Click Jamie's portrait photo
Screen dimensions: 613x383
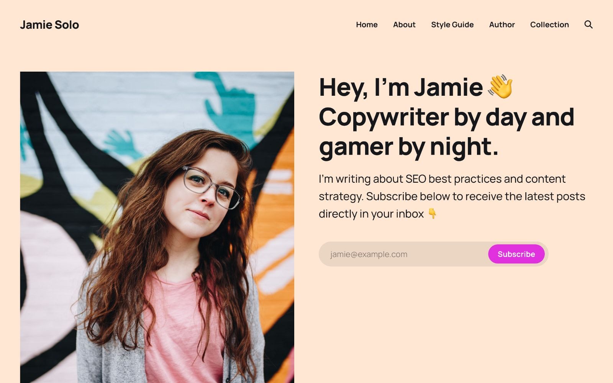[157, 227]
